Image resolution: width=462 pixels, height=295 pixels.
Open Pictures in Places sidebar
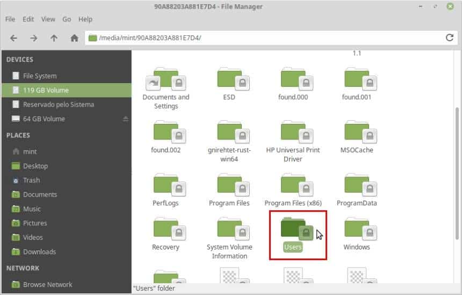click(67, 223)
